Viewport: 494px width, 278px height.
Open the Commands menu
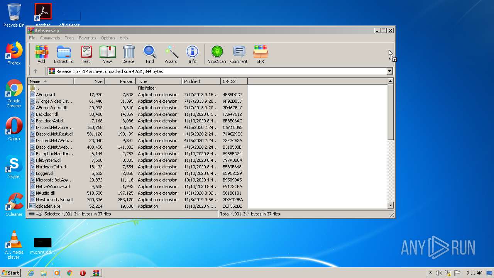point(50,38)
